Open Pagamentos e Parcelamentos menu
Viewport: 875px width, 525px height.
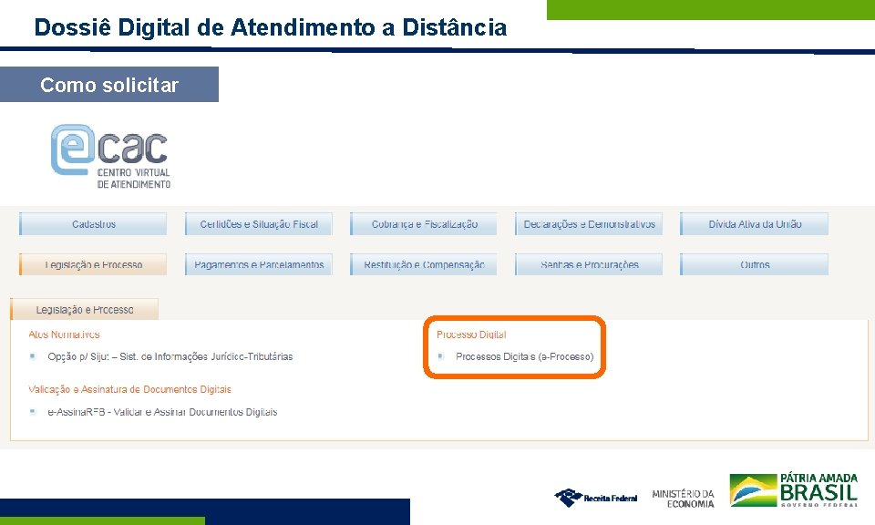tap(259, 264)
